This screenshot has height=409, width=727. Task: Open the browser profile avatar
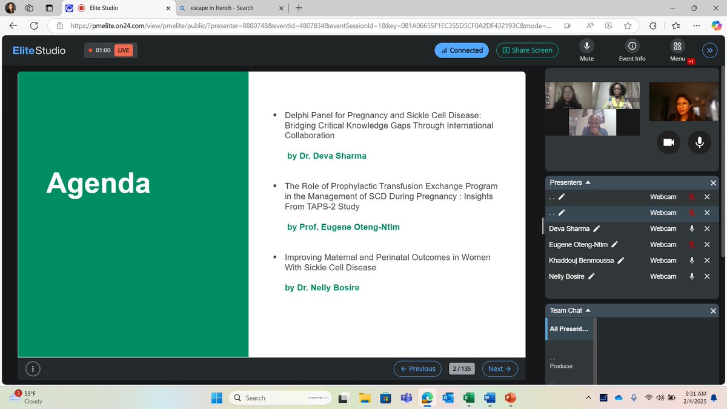pos(11,8)
